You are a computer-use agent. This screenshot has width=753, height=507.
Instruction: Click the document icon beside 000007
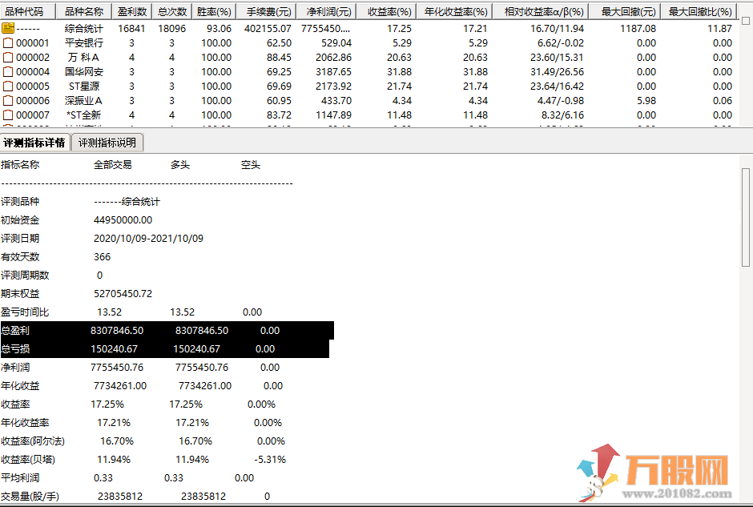[8, 115]
